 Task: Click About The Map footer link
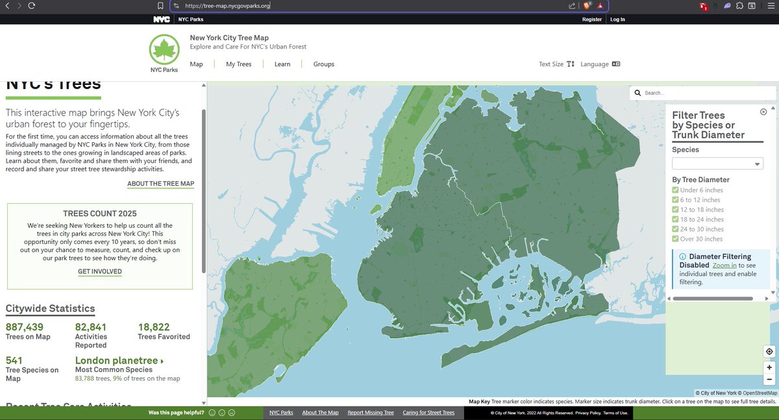tap(320, 413)
